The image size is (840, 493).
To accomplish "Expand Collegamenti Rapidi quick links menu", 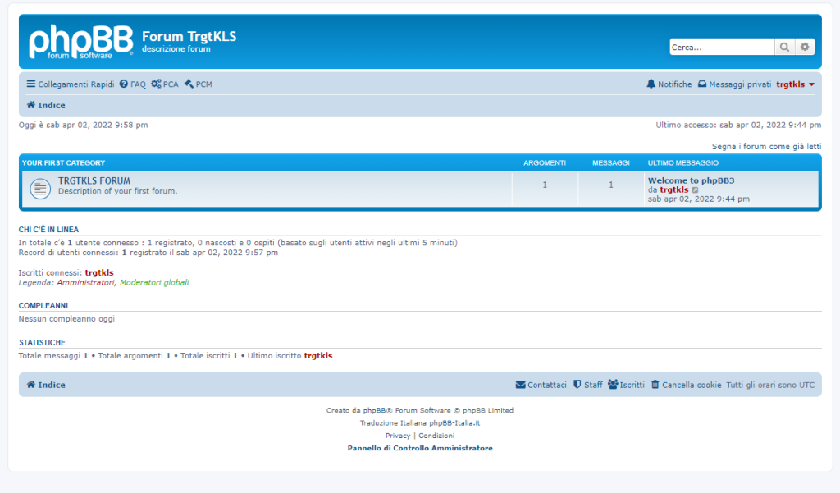I will pyautogui.click(x=70, y=84).
